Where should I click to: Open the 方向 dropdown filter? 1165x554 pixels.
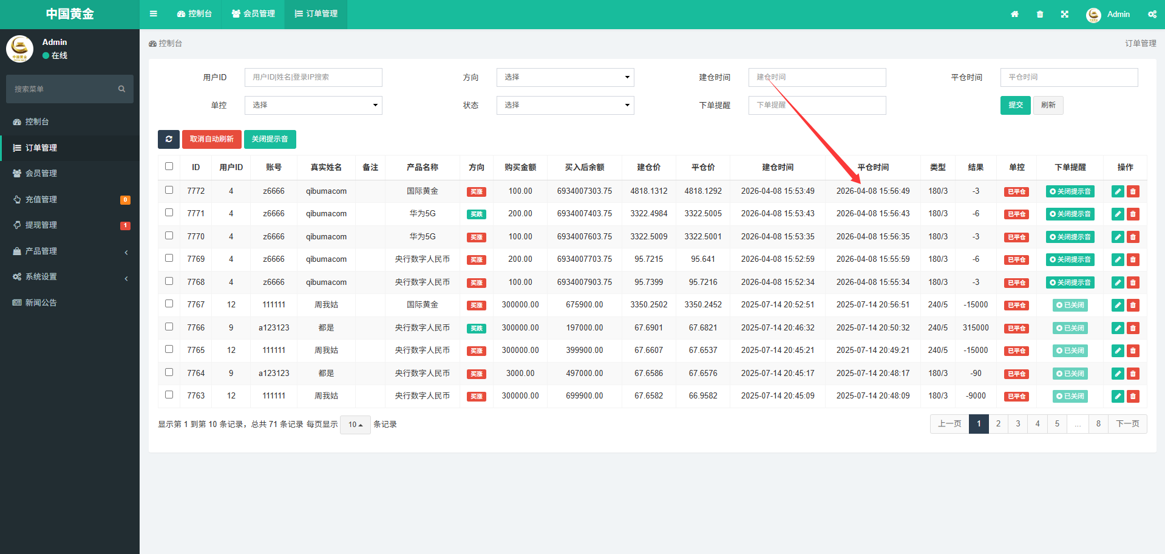coord(565,77)
